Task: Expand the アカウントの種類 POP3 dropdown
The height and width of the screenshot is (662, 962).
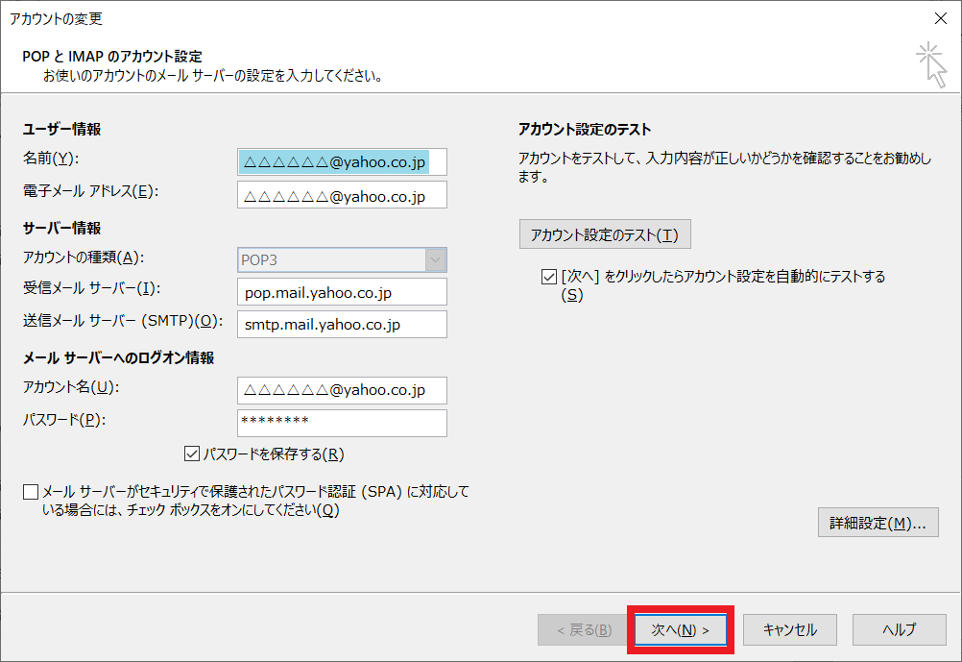Action: pos(436,259)
